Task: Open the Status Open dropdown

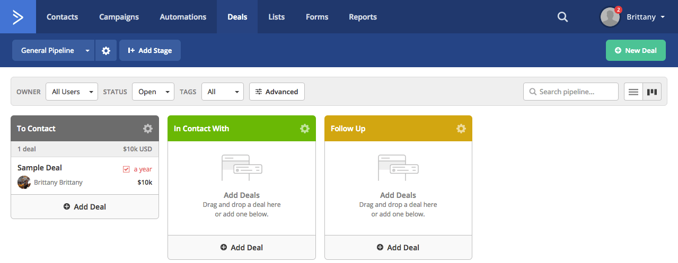Action: [x=153, y=92]
